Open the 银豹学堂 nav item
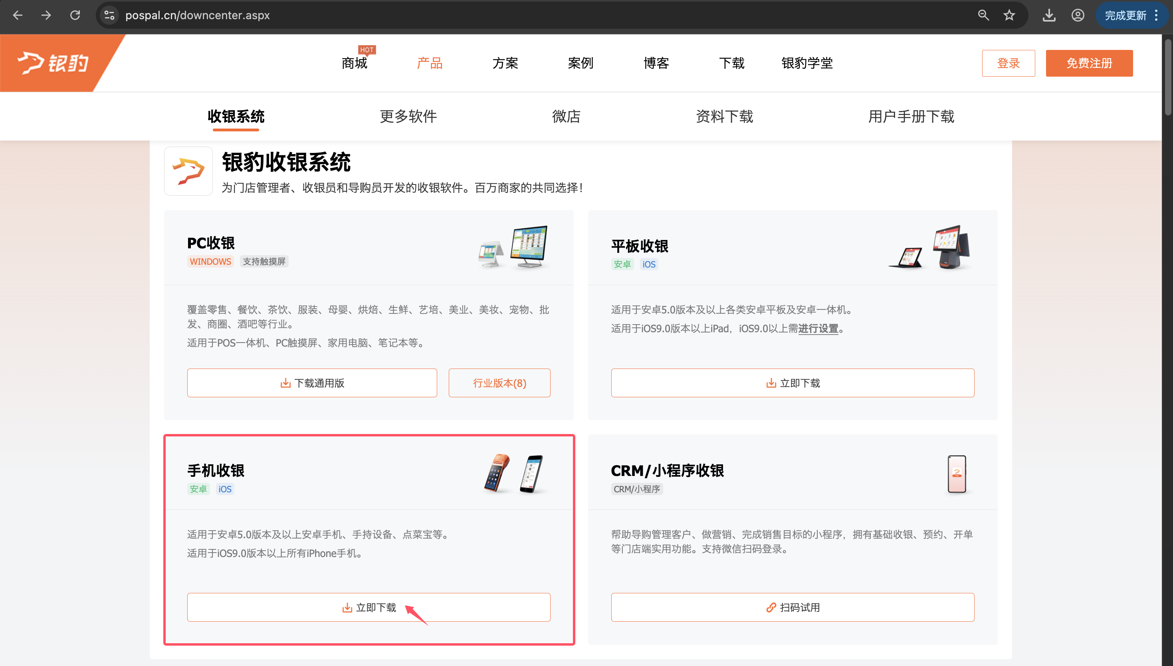This screenshot has height=666, width=1173. coord(807,63)
